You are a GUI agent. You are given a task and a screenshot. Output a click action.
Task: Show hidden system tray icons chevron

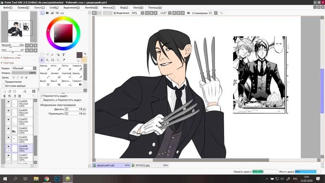coord(267,179)
